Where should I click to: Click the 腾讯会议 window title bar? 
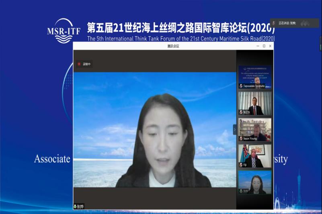point(173,46)
